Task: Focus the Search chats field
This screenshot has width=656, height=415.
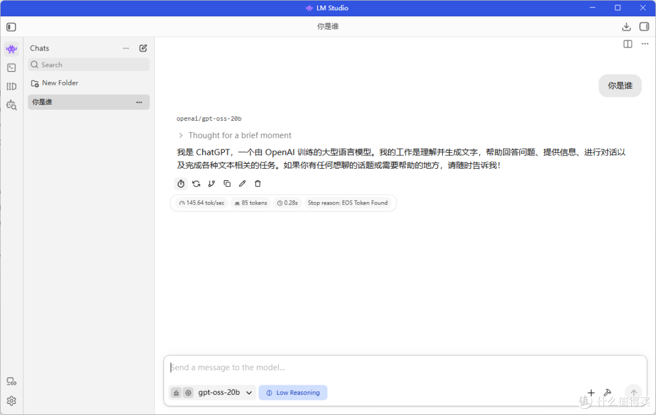Action: point(89,65)
